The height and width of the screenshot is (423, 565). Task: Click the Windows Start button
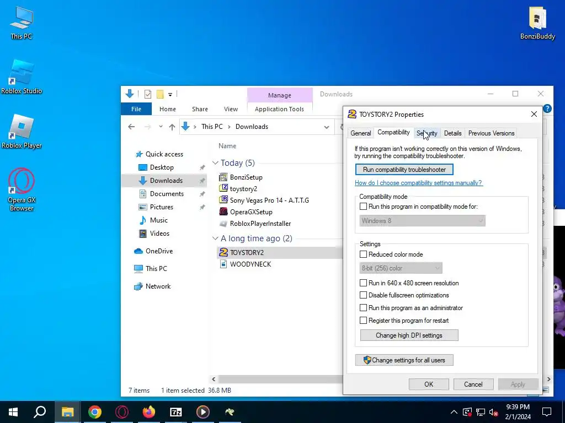pyautogui.click(x=13, y=412)
